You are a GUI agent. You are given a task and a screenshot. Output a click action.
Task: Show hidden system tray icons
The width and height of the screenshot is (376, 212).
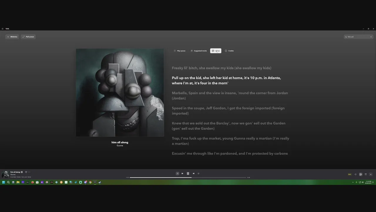coord(353,182)
